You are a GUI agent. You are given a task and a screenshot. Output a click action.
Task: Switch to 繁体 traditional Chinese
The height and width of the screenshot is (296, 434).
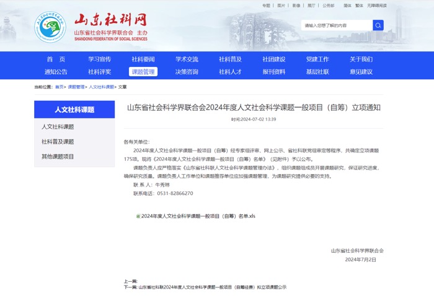coord(358,6)
